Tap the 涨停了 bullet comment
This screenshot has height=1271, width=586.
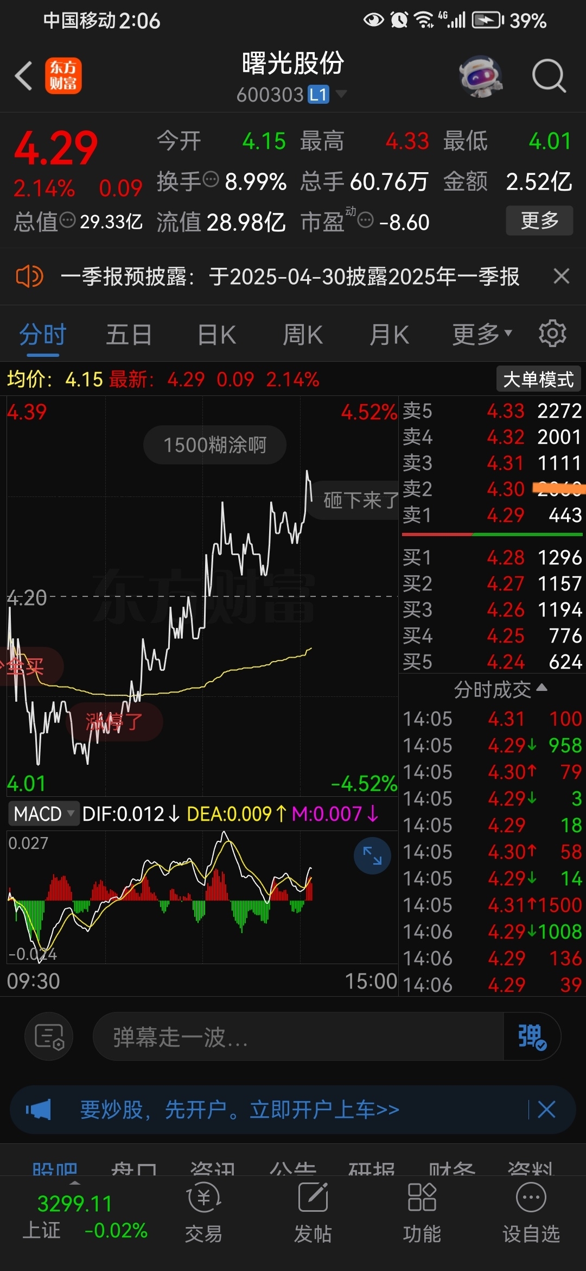pos(114,721)
